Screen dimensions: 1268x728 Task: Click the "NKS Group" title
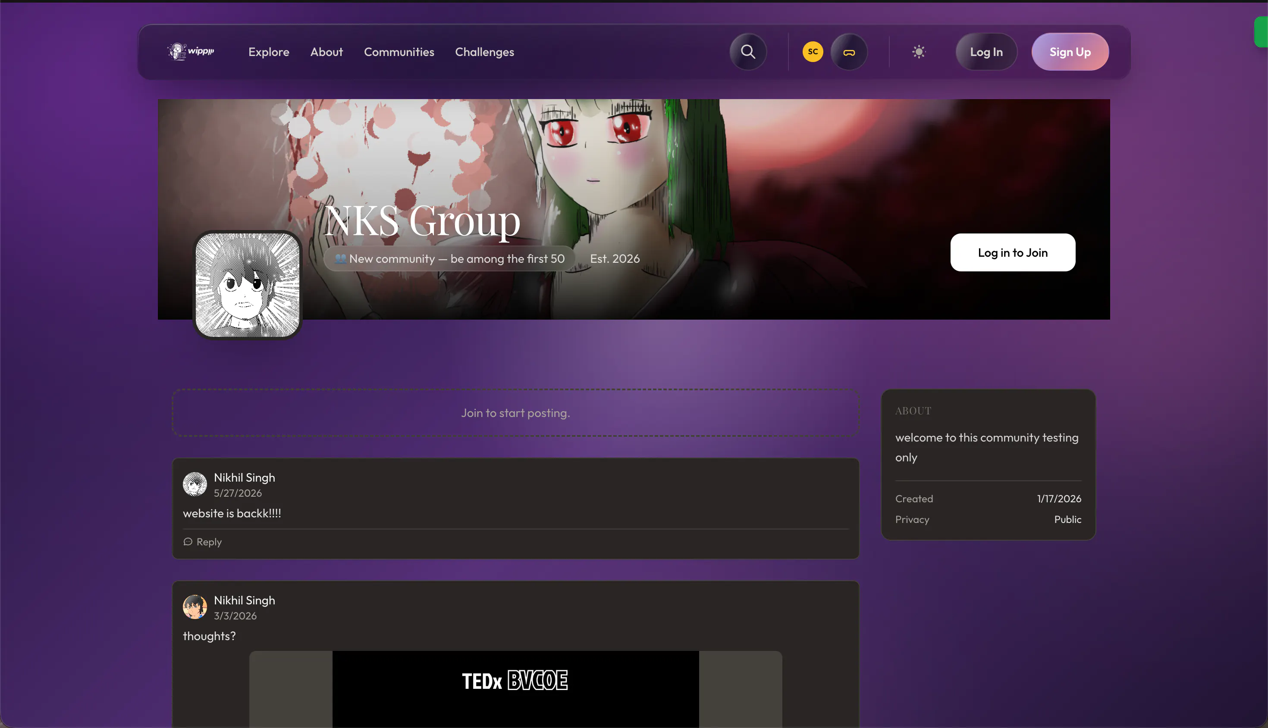click(423, 221)
